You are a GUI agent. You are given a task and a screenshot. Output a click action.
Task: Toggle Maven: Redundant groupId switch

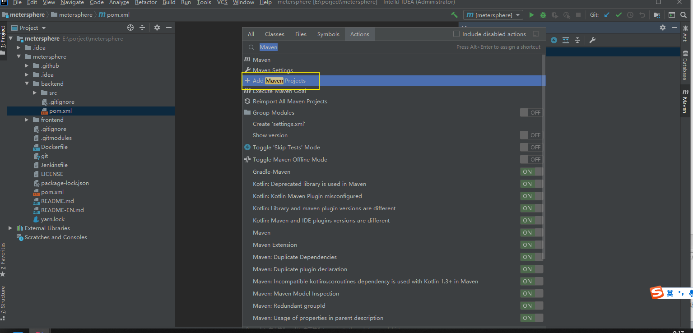(531, 306)
